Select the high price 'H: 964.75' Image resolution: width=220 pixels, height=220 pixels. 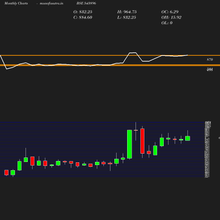127,12
